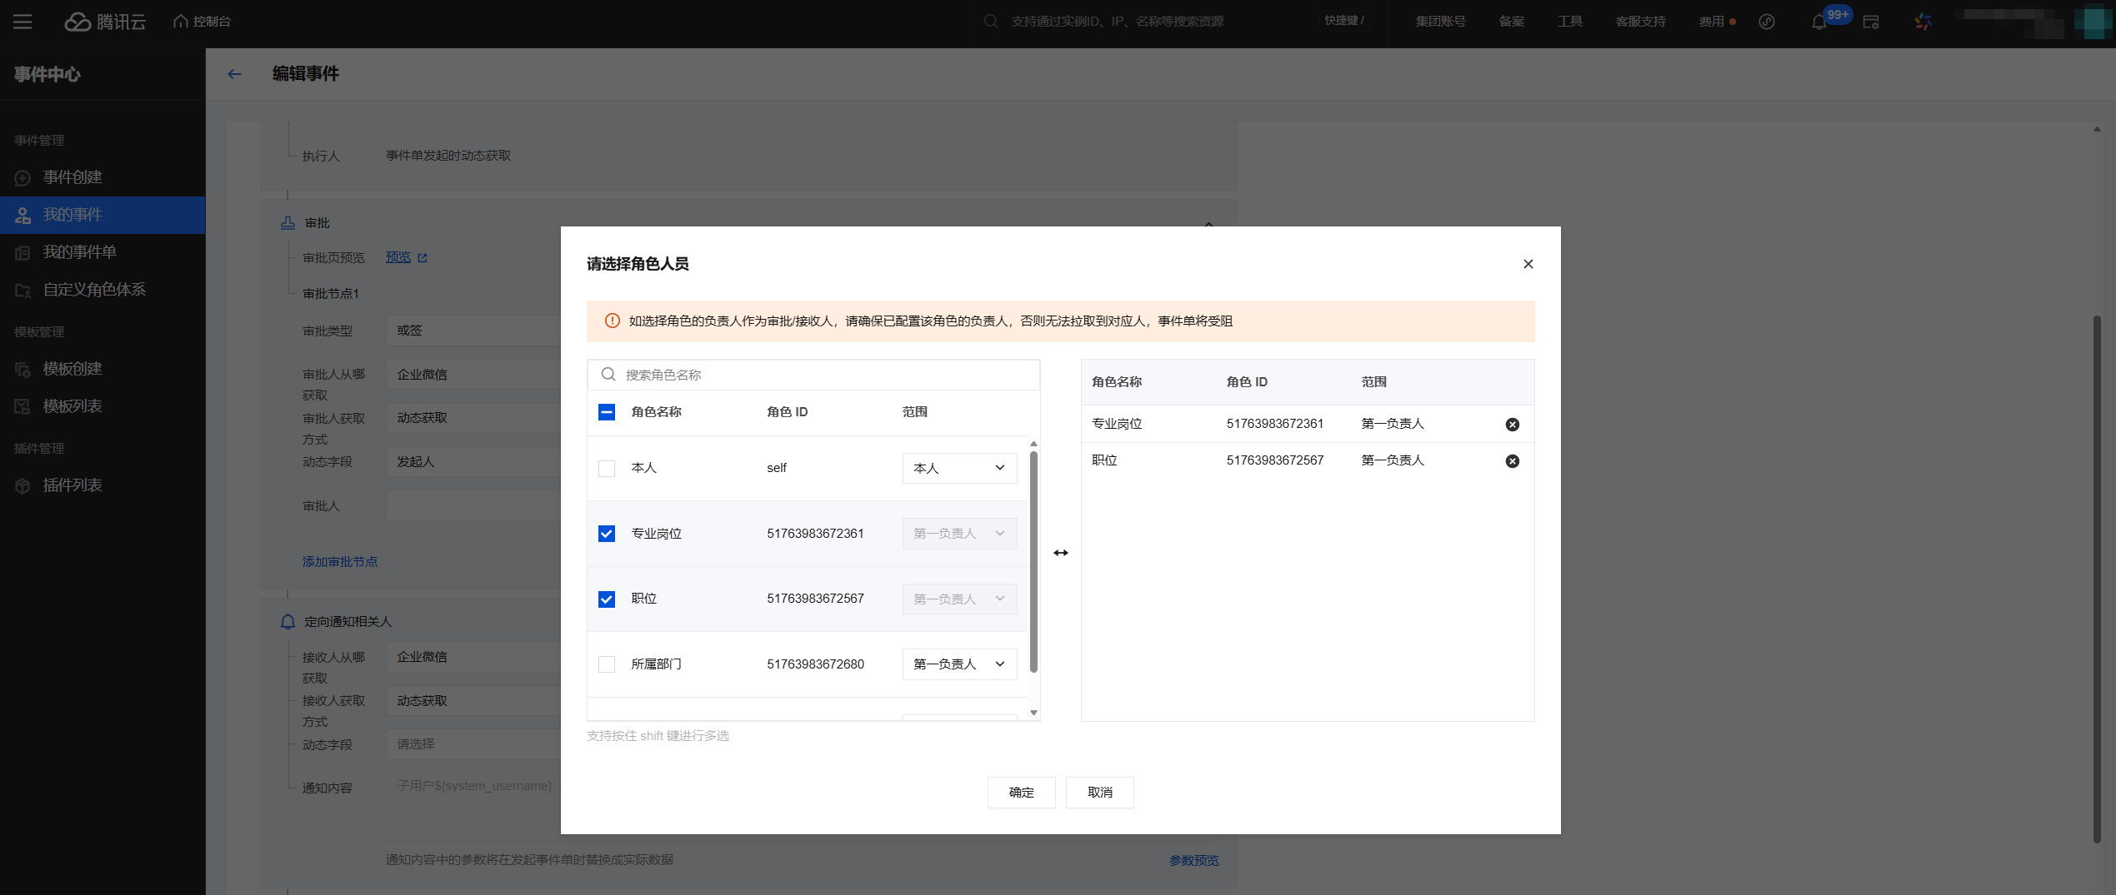This screenshot has height=895, width=2116.
Task: Open 模板列表 in the sidebar
Action: pos(73,406)
